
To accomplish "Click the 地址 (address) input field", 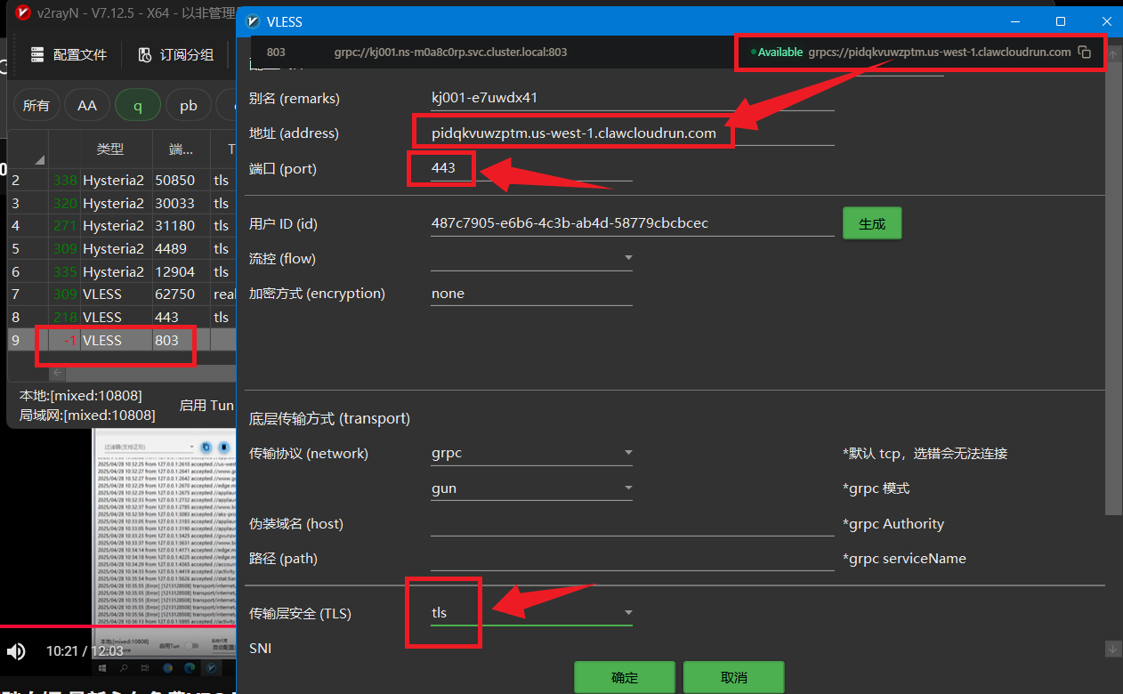I will click(632, 133).
